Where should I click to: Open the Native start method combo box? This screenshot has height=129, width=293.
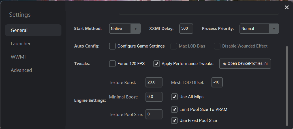125,29
